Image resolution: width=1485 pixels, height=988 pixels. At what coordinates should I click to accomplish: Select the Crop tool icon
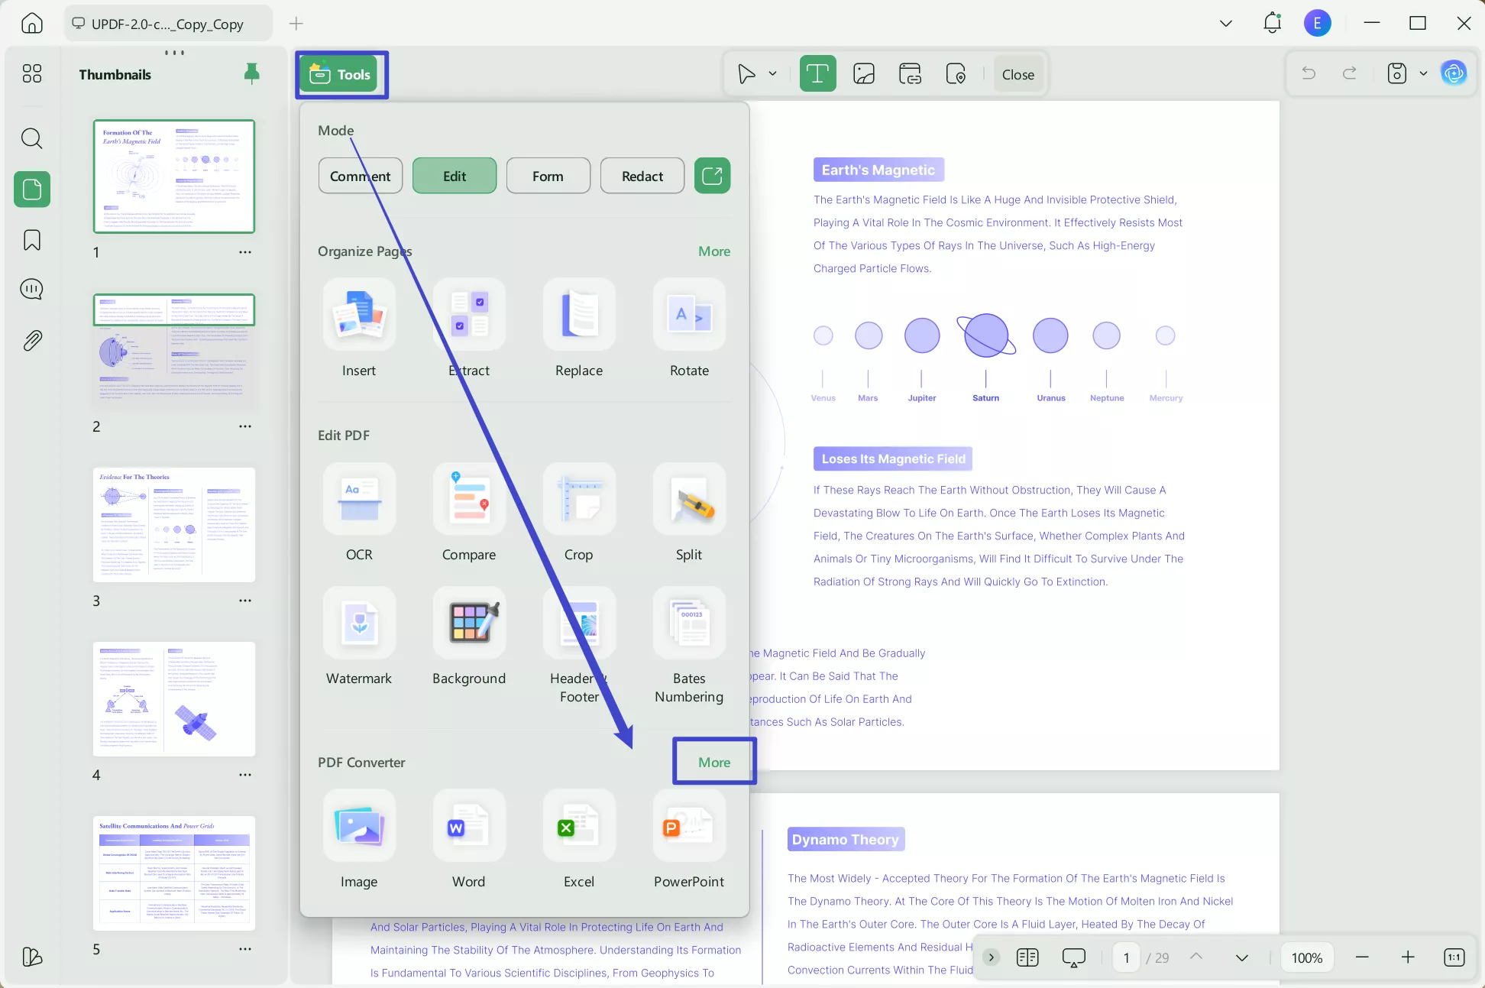tap(578, 500)
